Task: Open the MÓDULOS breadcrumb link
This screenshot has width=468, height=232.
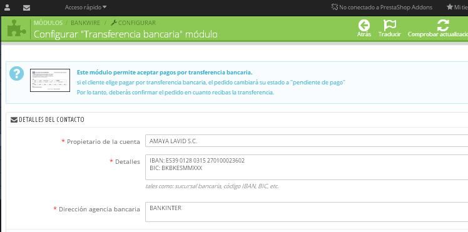Action: (48, 23)
